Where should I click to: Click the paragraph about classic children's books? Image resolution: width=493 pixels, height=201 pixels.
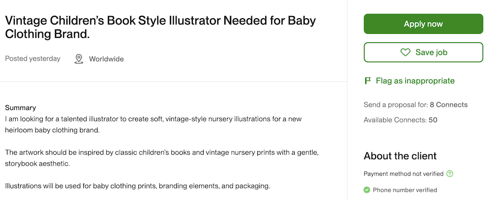click(x=162, y=157)
